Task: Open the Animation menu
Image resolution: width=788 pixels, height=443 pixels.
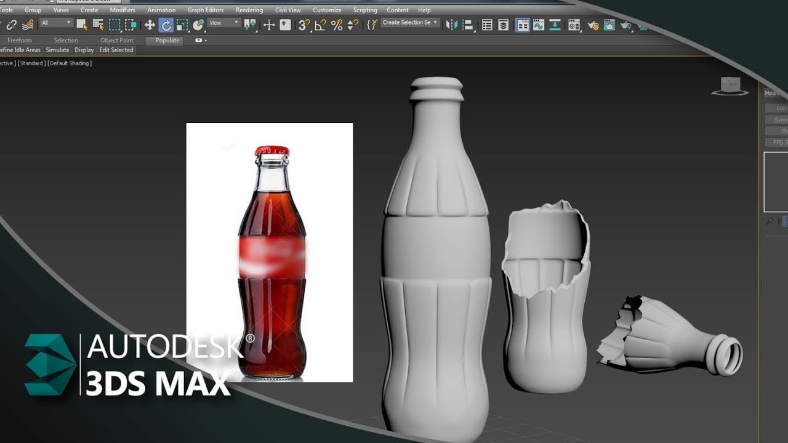Action: [161, 10]
